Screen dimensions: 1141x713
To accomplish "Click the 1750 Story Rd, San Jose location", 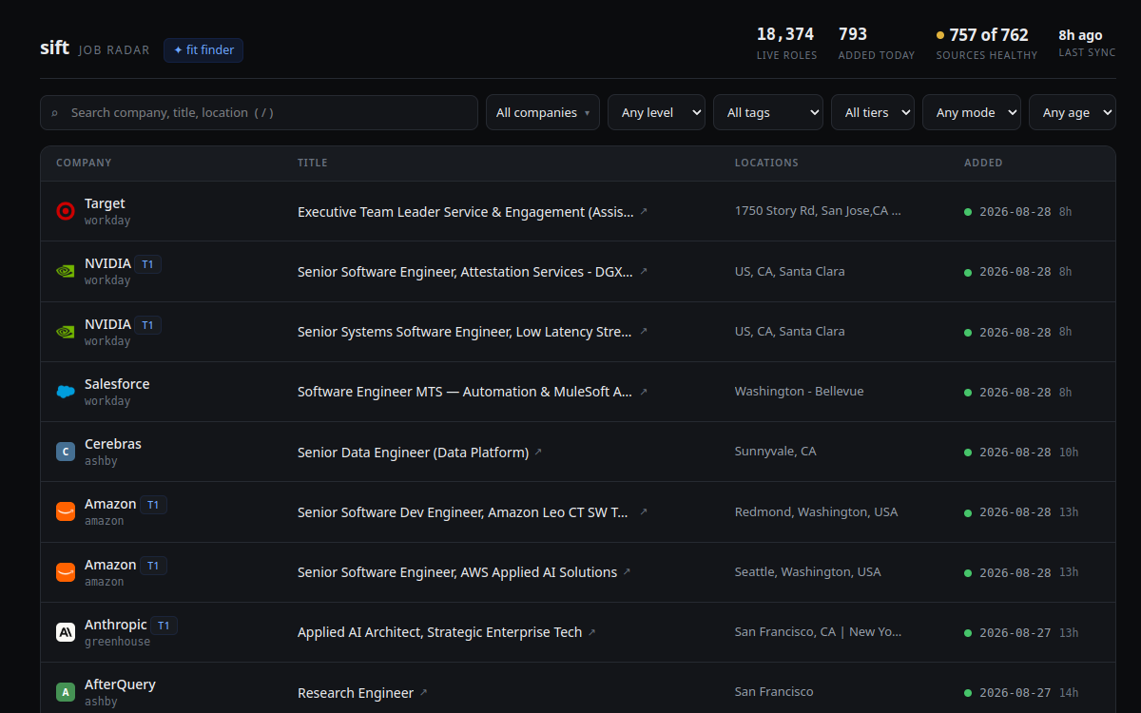I will pos(818,211).
